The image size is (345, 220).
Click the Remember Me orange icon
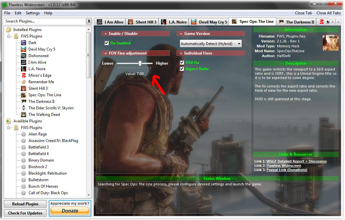click(x=24, y=82)
